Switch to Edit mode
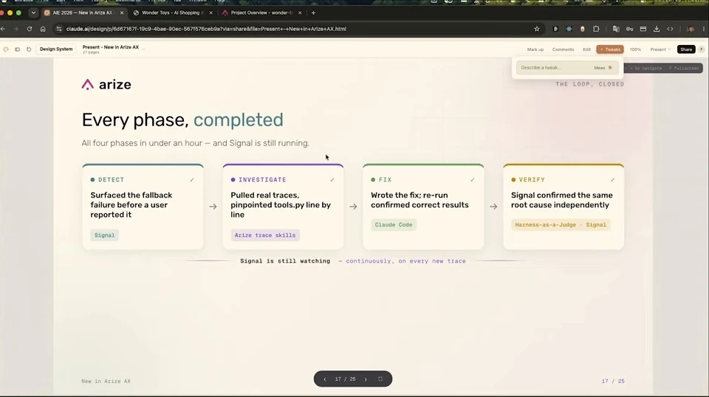The height and width of the screenshot is (397, 709). [587, 49]
